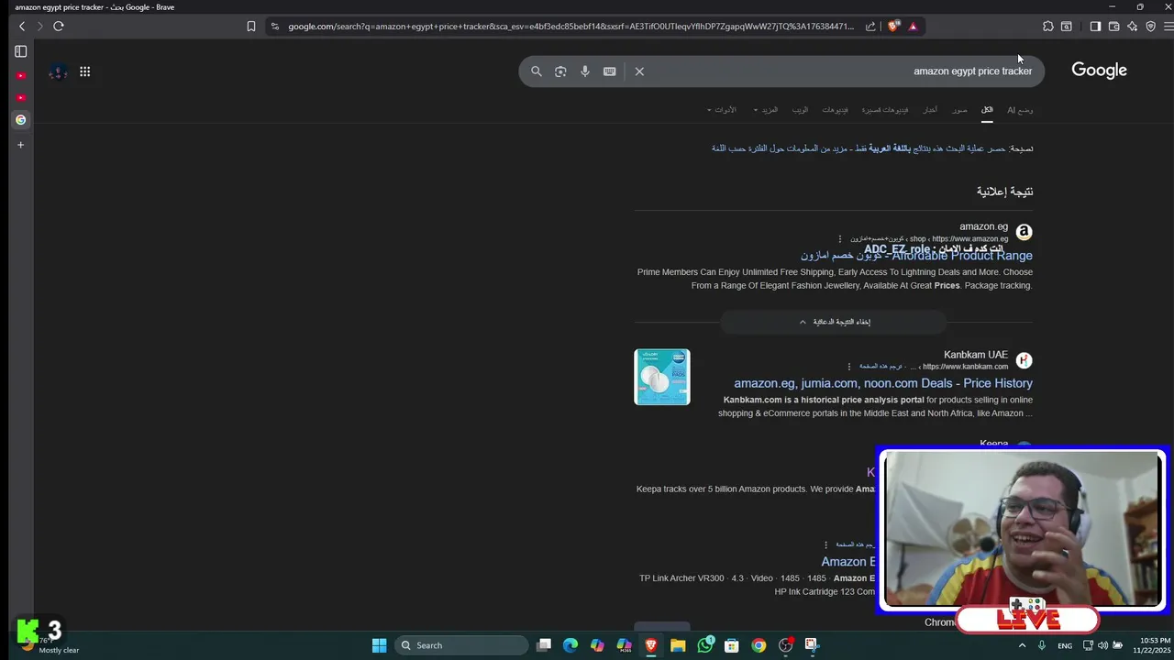Image resolution: width=1174 pixels, height=660 pixels.
Task: Open the amazon.eg Affordable Product Range ad link
Action: [x=916, y=256]
